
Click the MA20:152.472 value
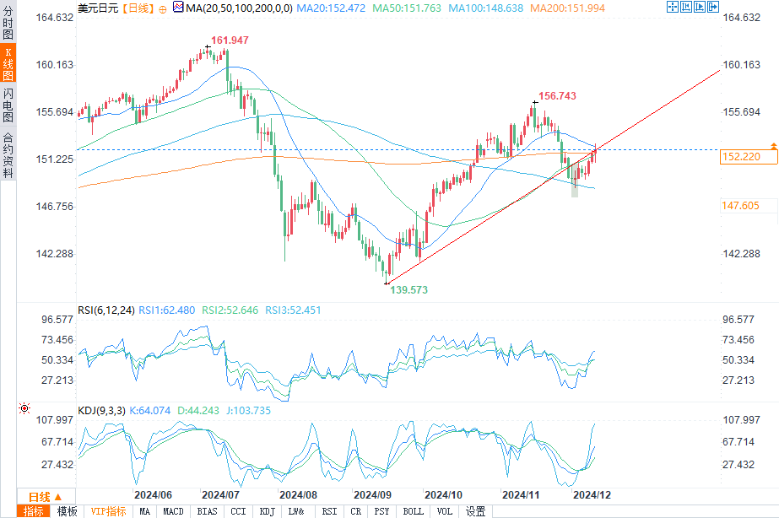coord(331,8)
